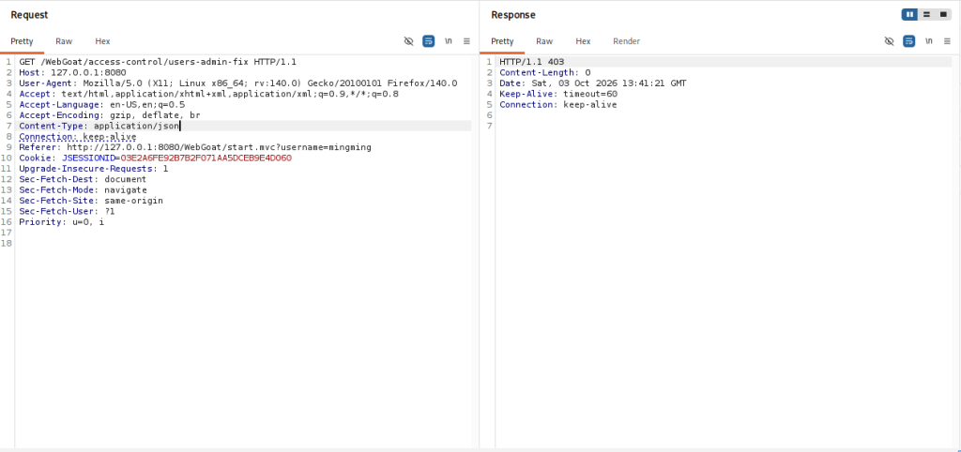
Task: Click empty line 18 in request editor
Action: pyautogui.click(x=245, y=243)
